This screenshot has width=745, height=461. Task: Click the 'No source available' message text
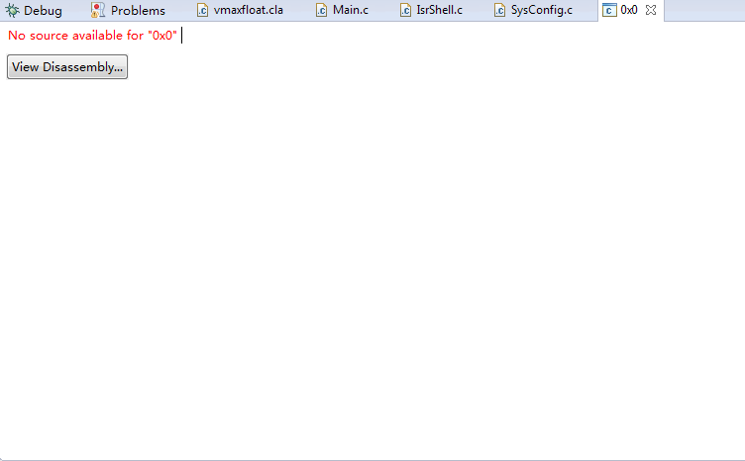(92, 35)
